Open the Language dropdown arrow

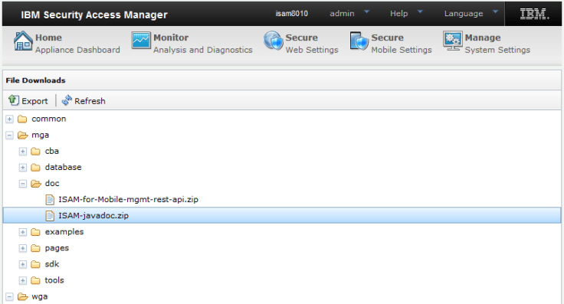(495, 11)
